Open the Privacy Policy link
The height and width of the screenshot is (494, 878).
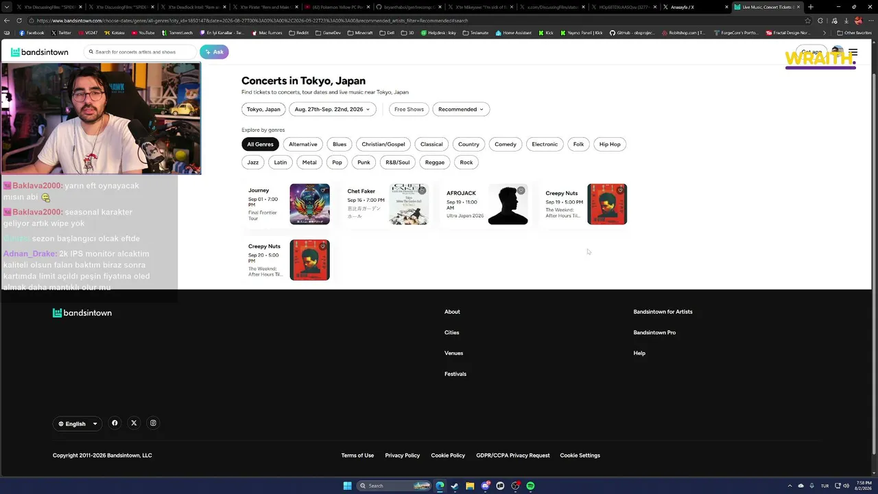[x=403, y=456]
